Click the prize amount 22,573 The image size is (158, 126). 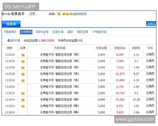pos(120,74)
